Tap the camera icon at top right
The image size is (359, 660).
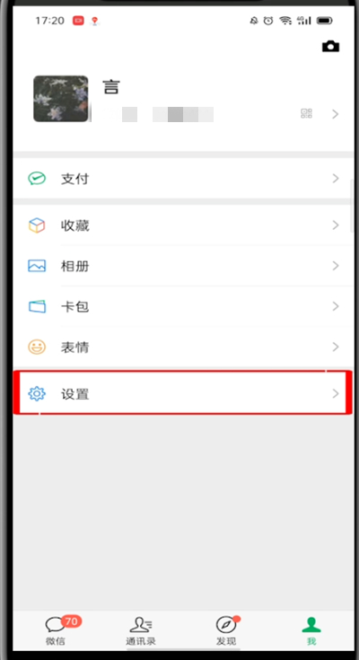tap(330, 47)
